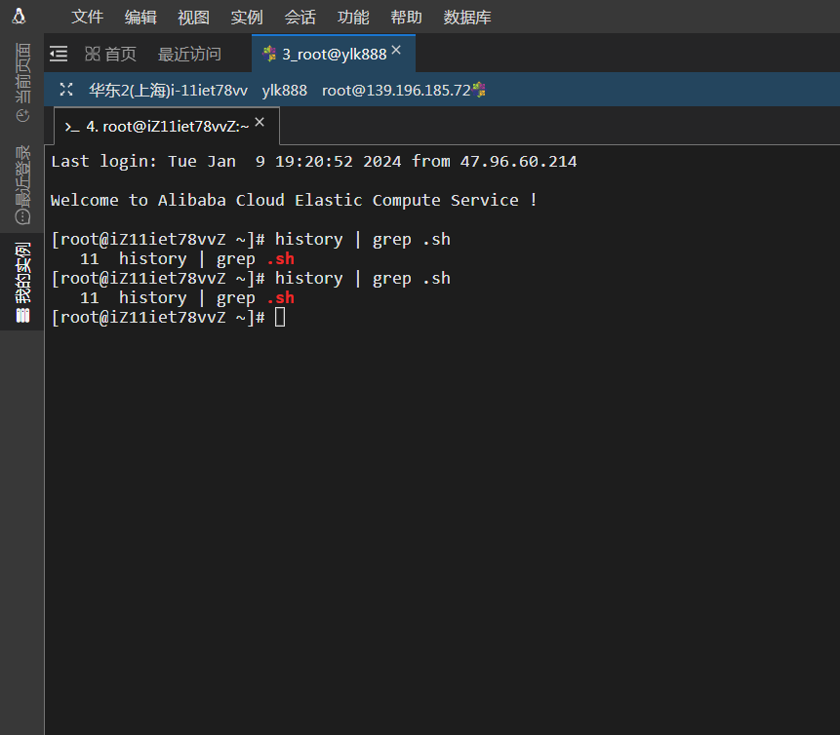Select the 4. root@iZ11iet78vvZ:~ terminal tab

pos(167,127)
